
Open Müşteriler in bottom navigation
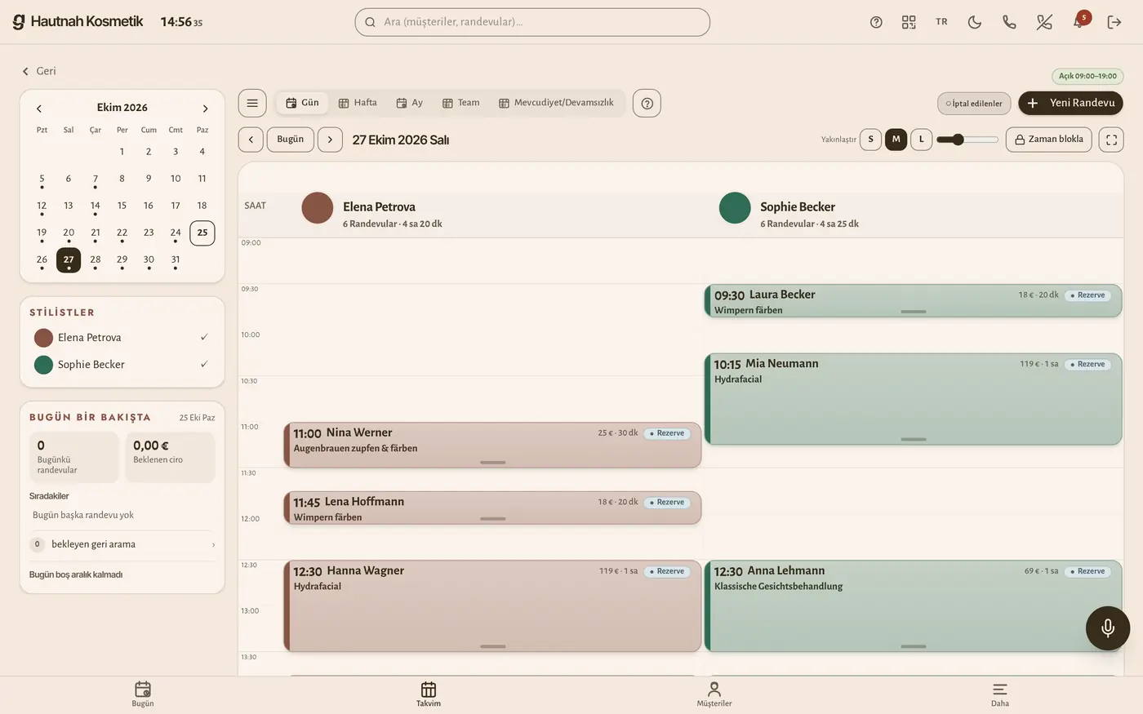(714, 694)
